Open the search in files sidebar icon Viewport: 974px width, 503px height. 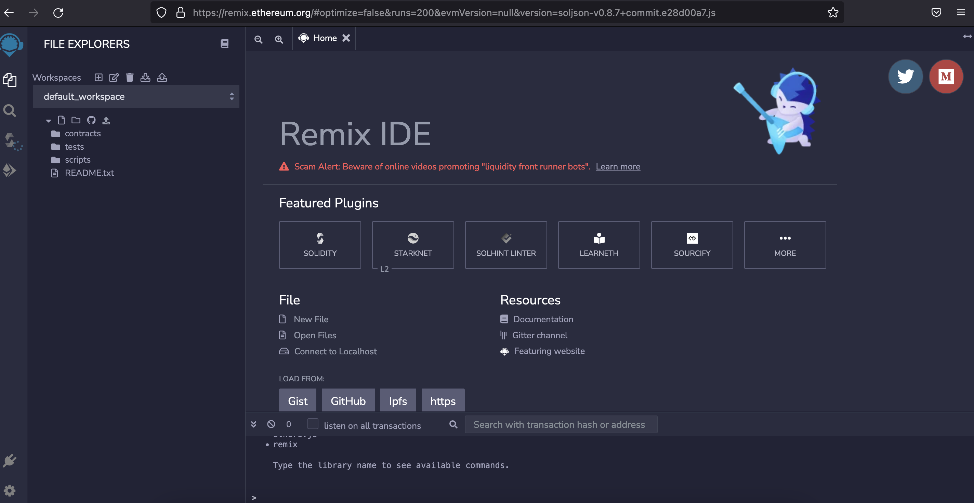pyautogui.click(x=10, y=111)
